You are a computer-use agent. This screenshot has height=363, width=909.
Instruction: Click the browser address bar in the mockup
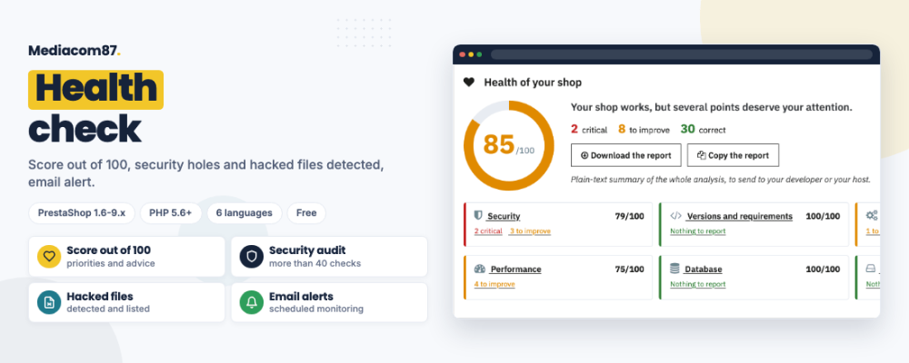[682, 54]
